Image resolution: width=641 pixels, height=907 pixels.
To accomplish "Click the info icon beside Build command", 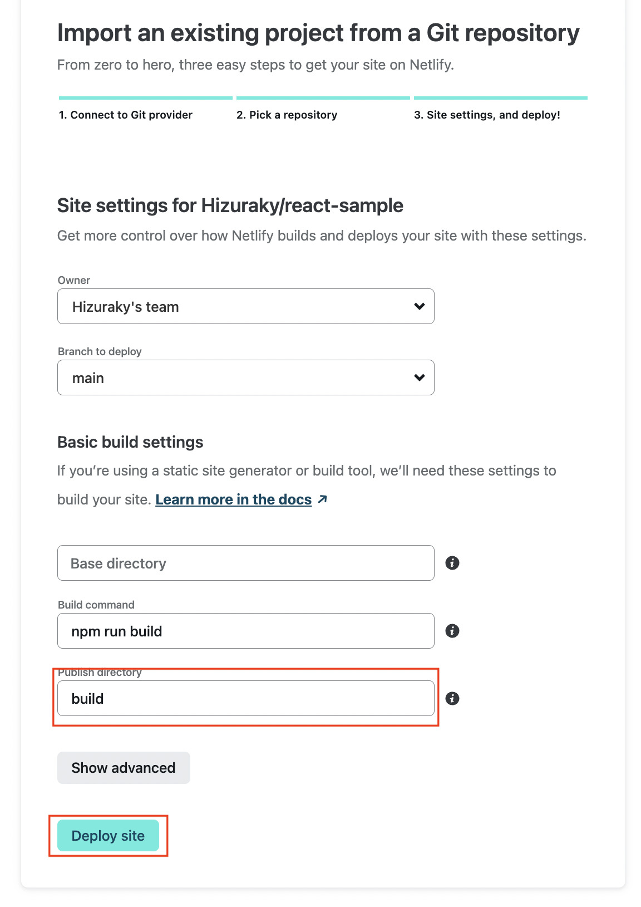I will [452, 631].
